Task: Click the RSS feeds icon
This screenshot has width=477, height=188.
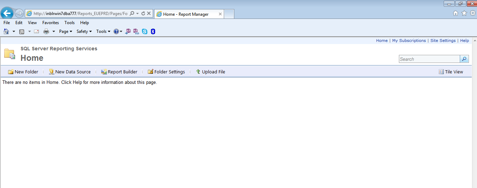Action: 22,31
